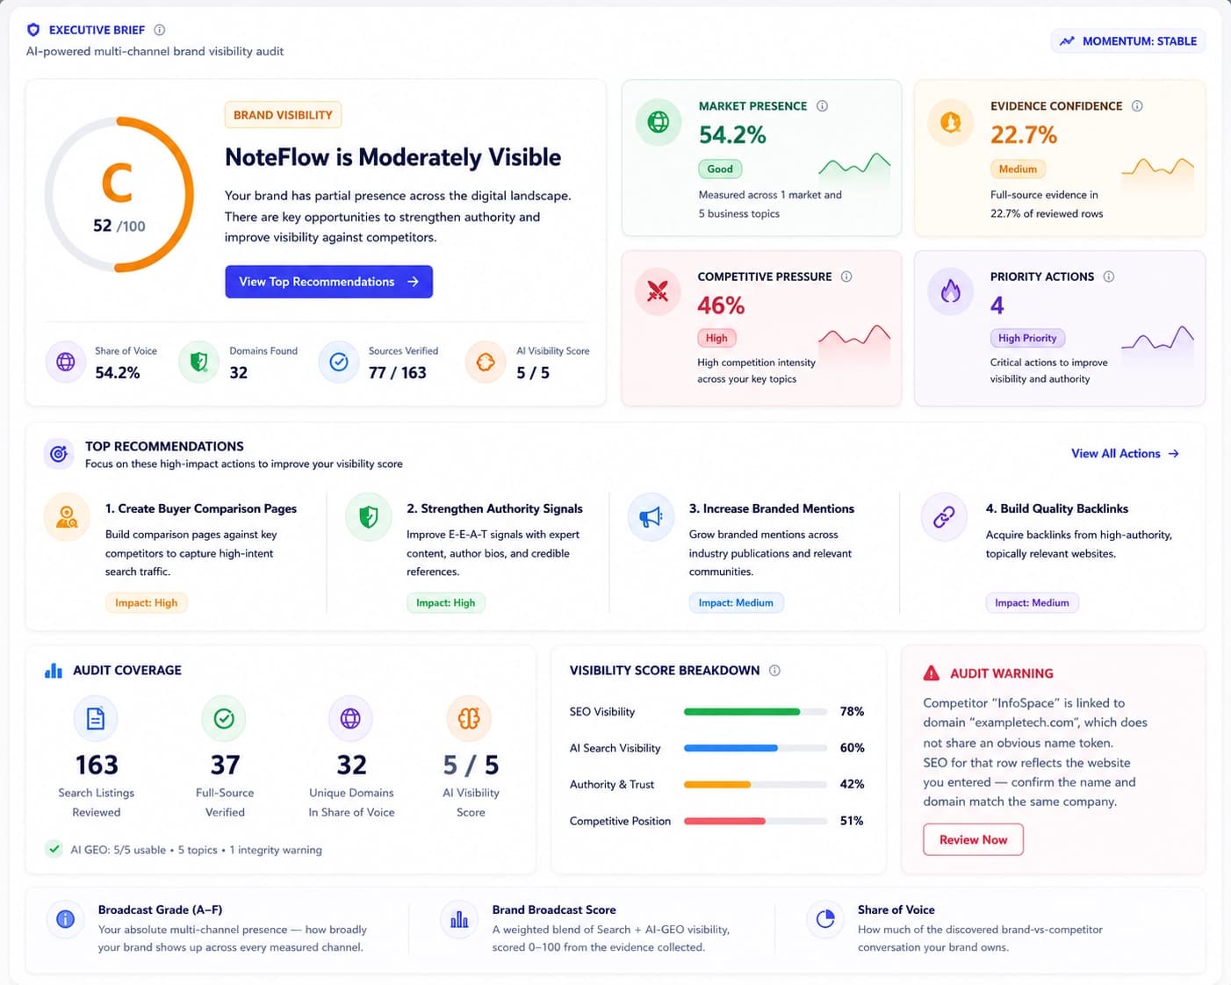Open the info tooltip beside Executive Brief
This screenshot has width=1231, height=985.
click(x=160, y=30)
